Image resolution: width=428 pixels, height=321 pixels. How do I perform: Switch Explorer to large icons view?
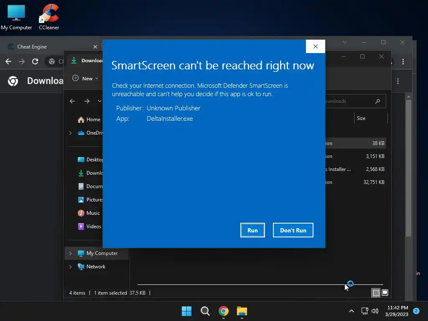[385, 293]
